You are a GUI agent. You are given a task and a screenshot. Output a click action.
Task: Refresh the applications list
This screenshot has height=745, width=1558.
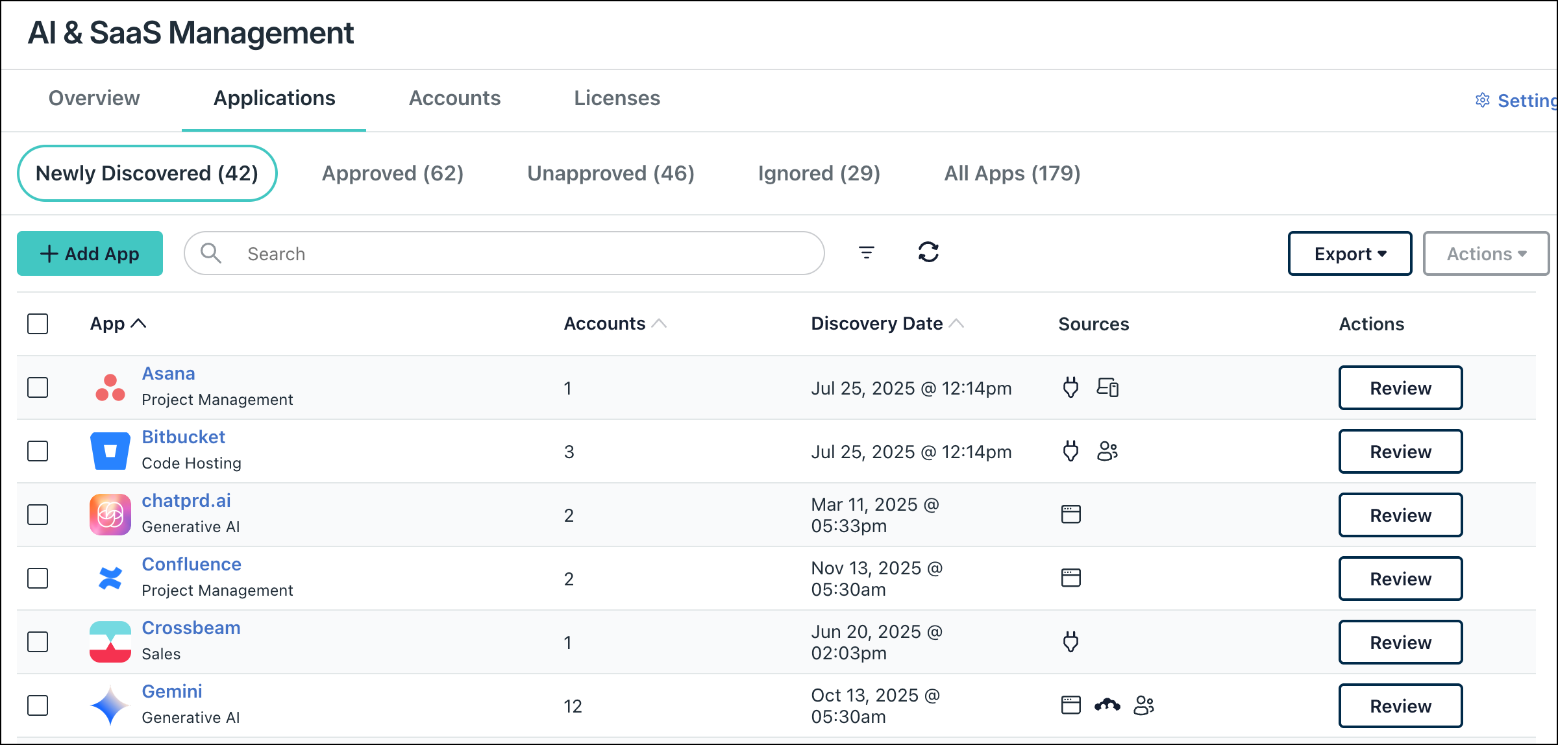pyautogui.click(x=928, y=253)
